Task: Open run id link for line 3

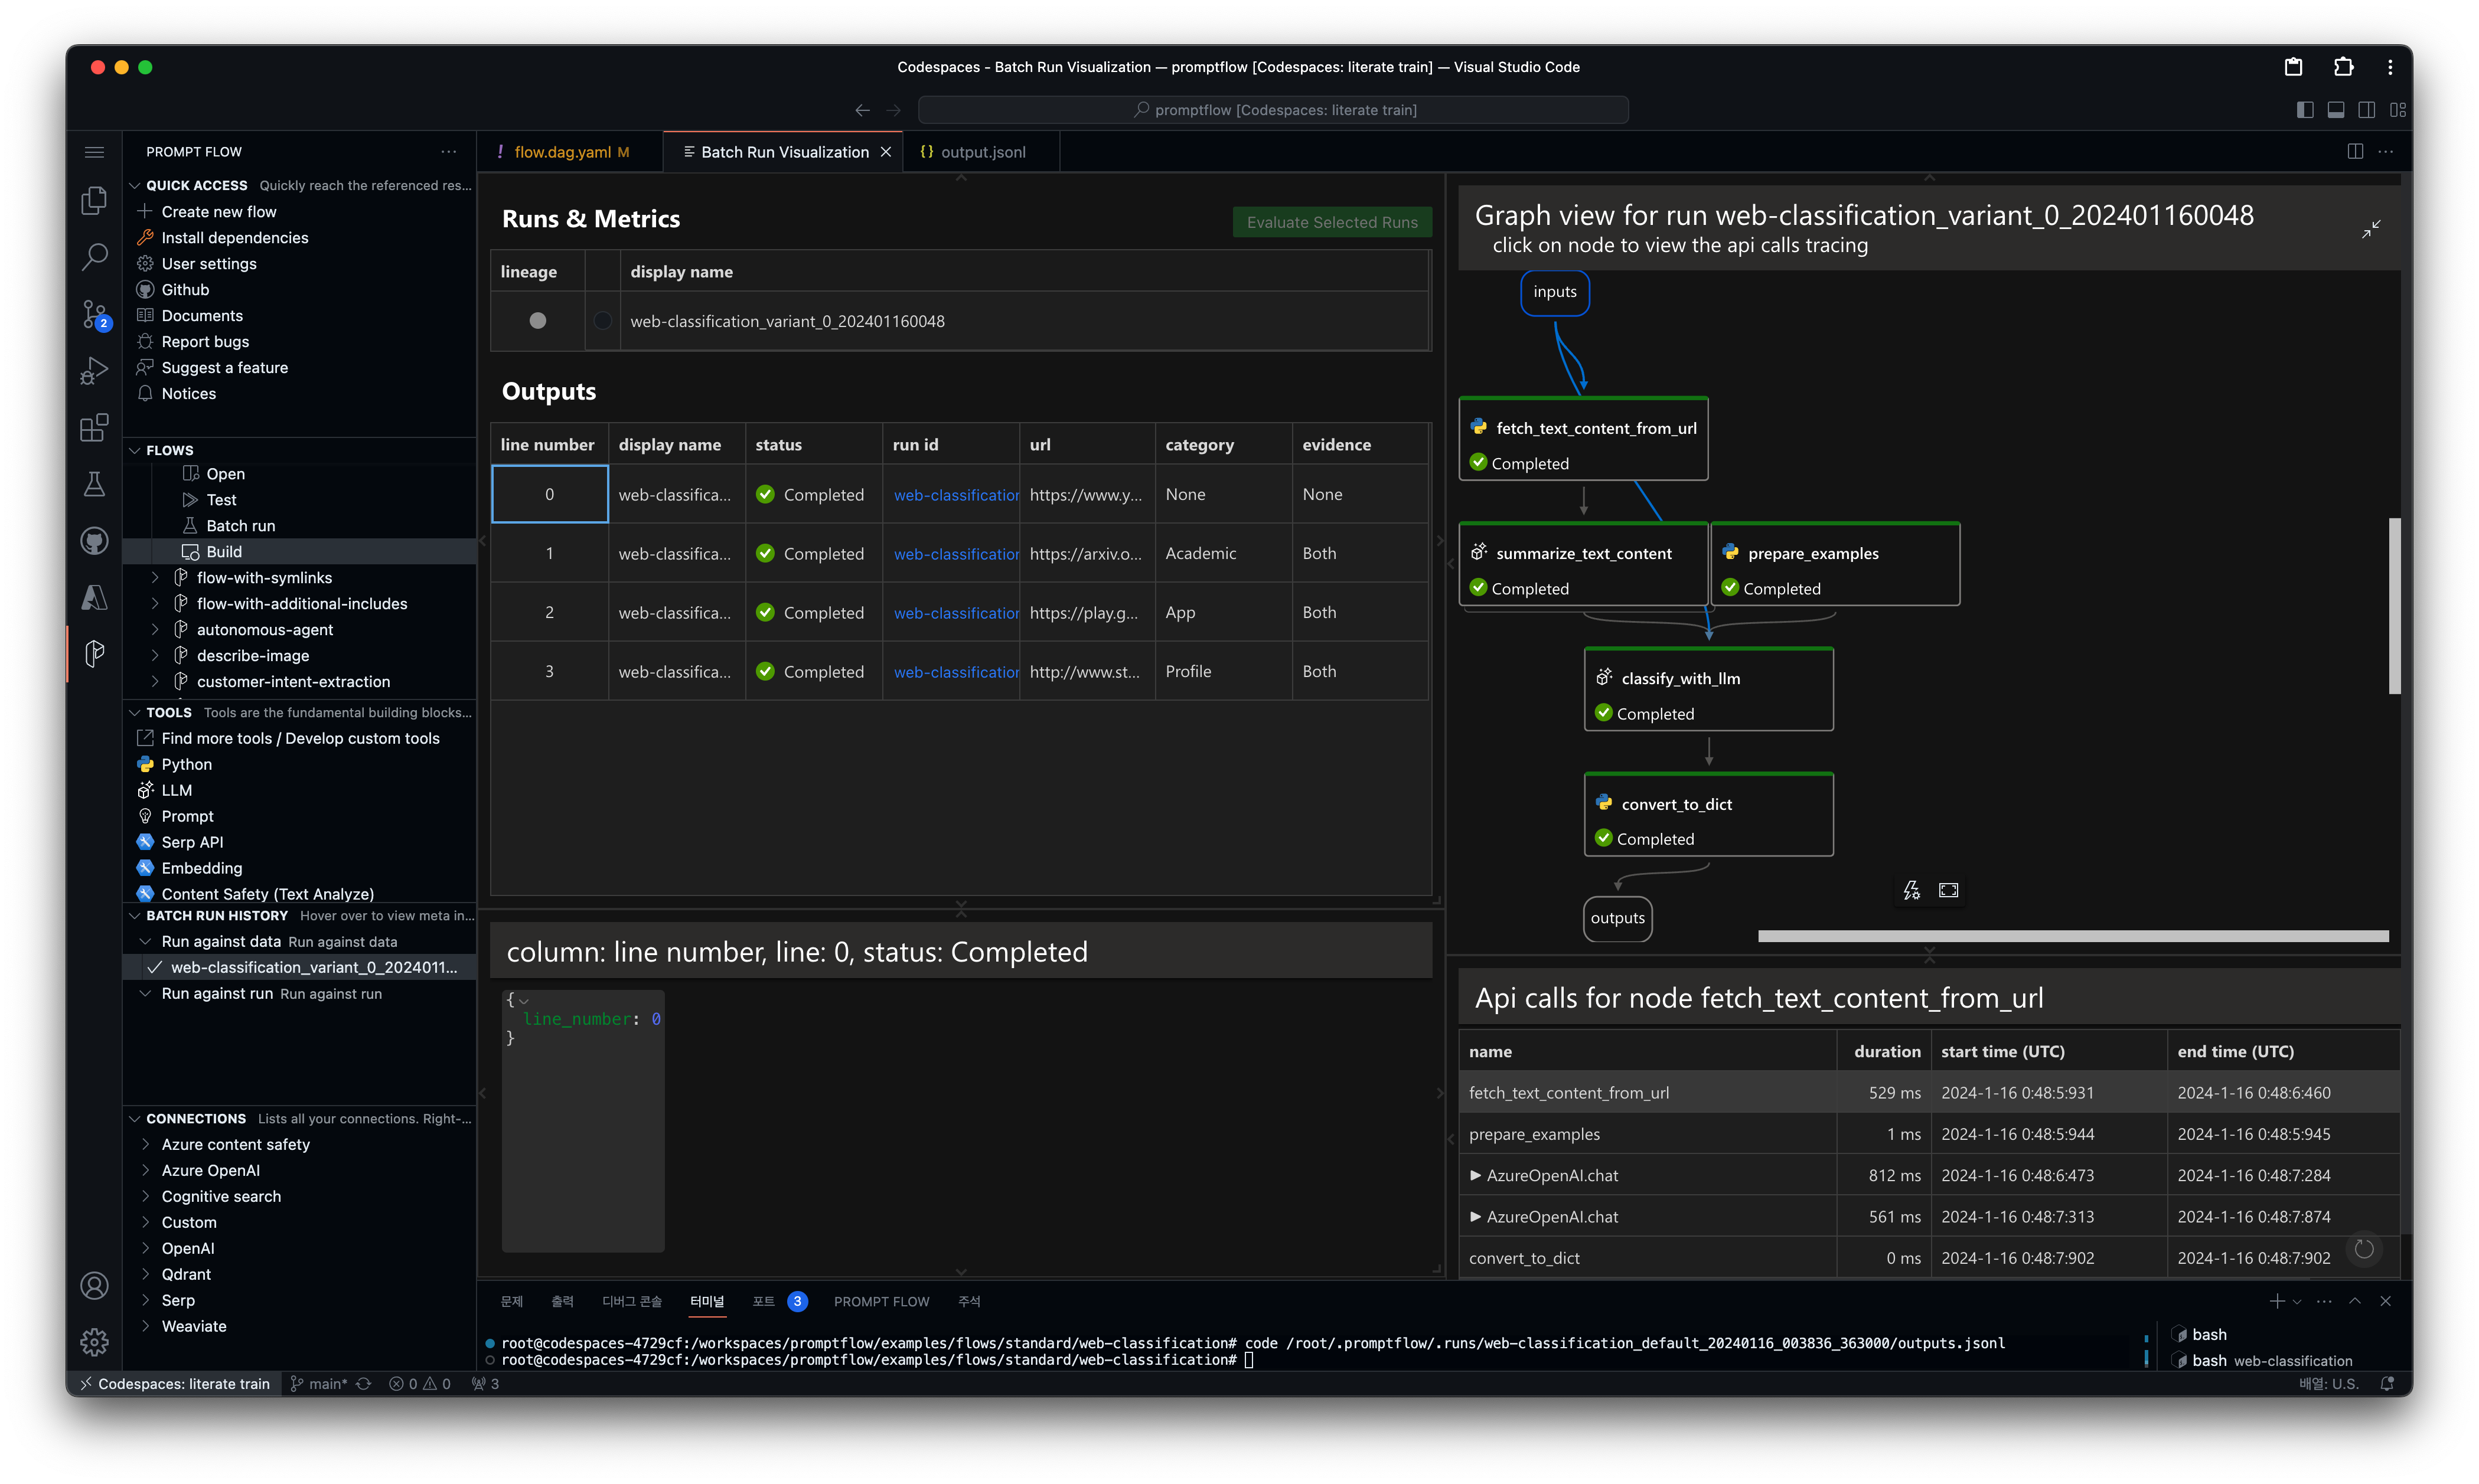Action: pyautogui.click(x=955, y=672)
